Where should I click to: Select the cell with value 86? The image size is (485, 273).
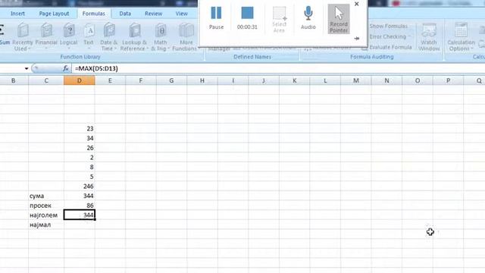pos(80,206)
